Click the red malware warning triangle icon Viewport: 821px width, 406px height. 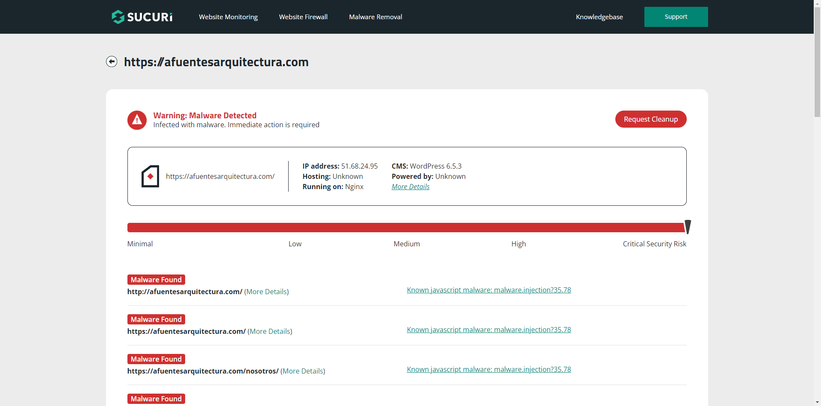pos(137,120)
